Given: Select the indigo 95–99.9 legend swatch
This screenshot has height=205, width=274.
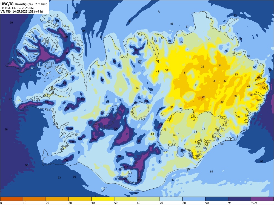Looking at the screenshot, I should (239, 199).
